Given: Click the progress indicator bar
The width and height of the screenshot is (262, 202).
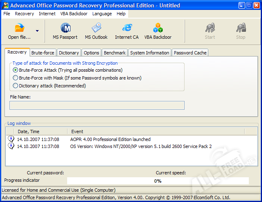Looking at the screenshot, I should (x=158, y=181).
